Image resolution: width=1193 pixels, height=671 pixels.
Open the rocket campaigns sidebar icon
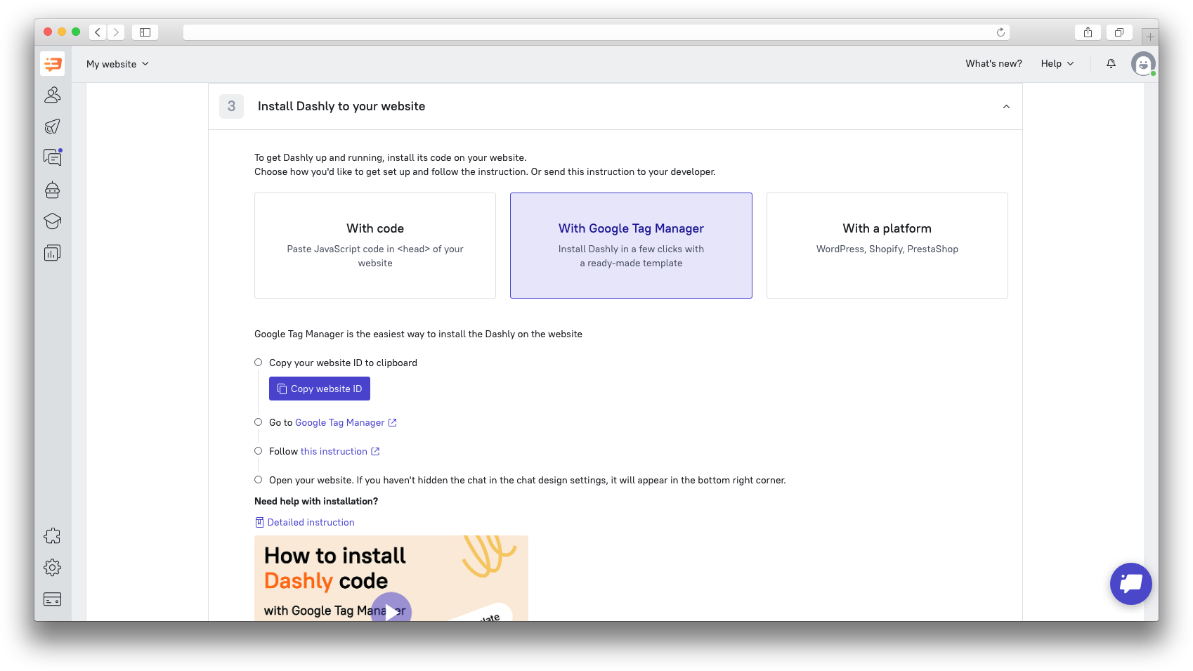[53, 126]
